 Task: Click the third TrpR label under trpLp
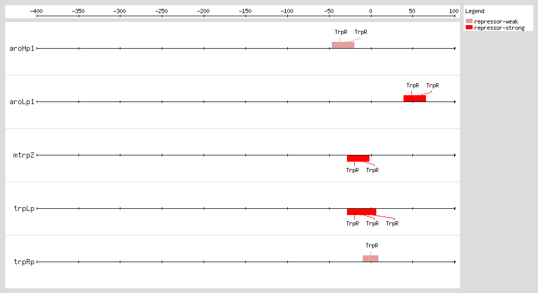click(392, 224)
